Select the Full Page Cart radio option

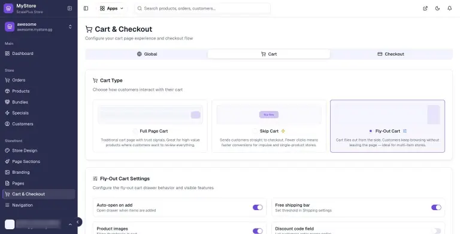click(135, 131)
